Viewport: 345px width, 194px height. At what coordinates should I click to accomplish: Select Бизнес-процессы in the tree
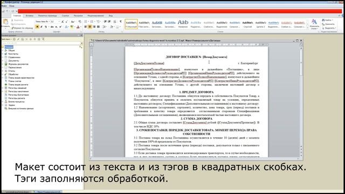click(16, 102)
